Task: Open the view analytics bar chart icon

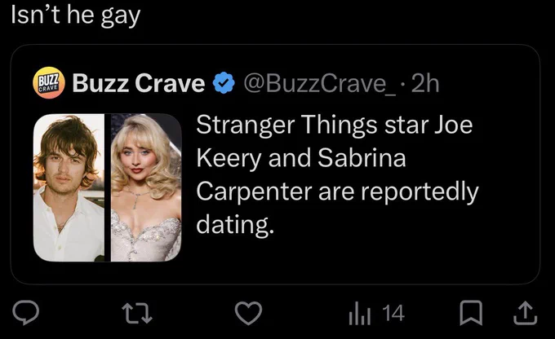Action: (x=360, y=313)
